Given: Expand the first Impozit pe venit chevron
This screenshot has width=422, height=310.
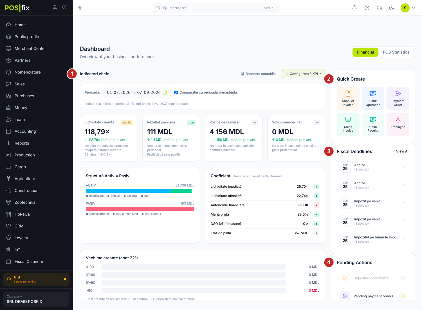Looking at the screenshot, I should tap(405, 203).
